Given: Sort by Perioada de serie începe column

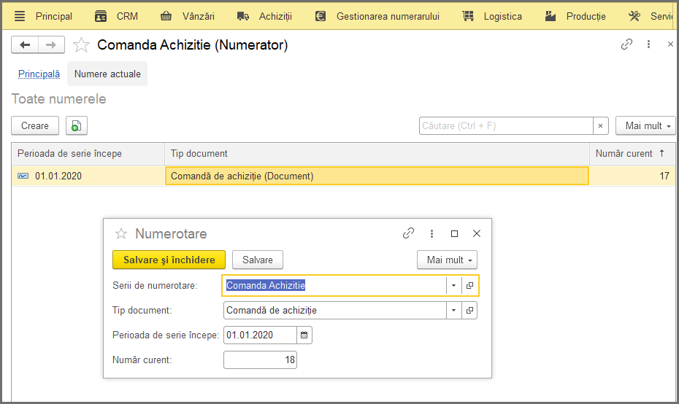Looking at the screenshot, I should tap(88, 154).
